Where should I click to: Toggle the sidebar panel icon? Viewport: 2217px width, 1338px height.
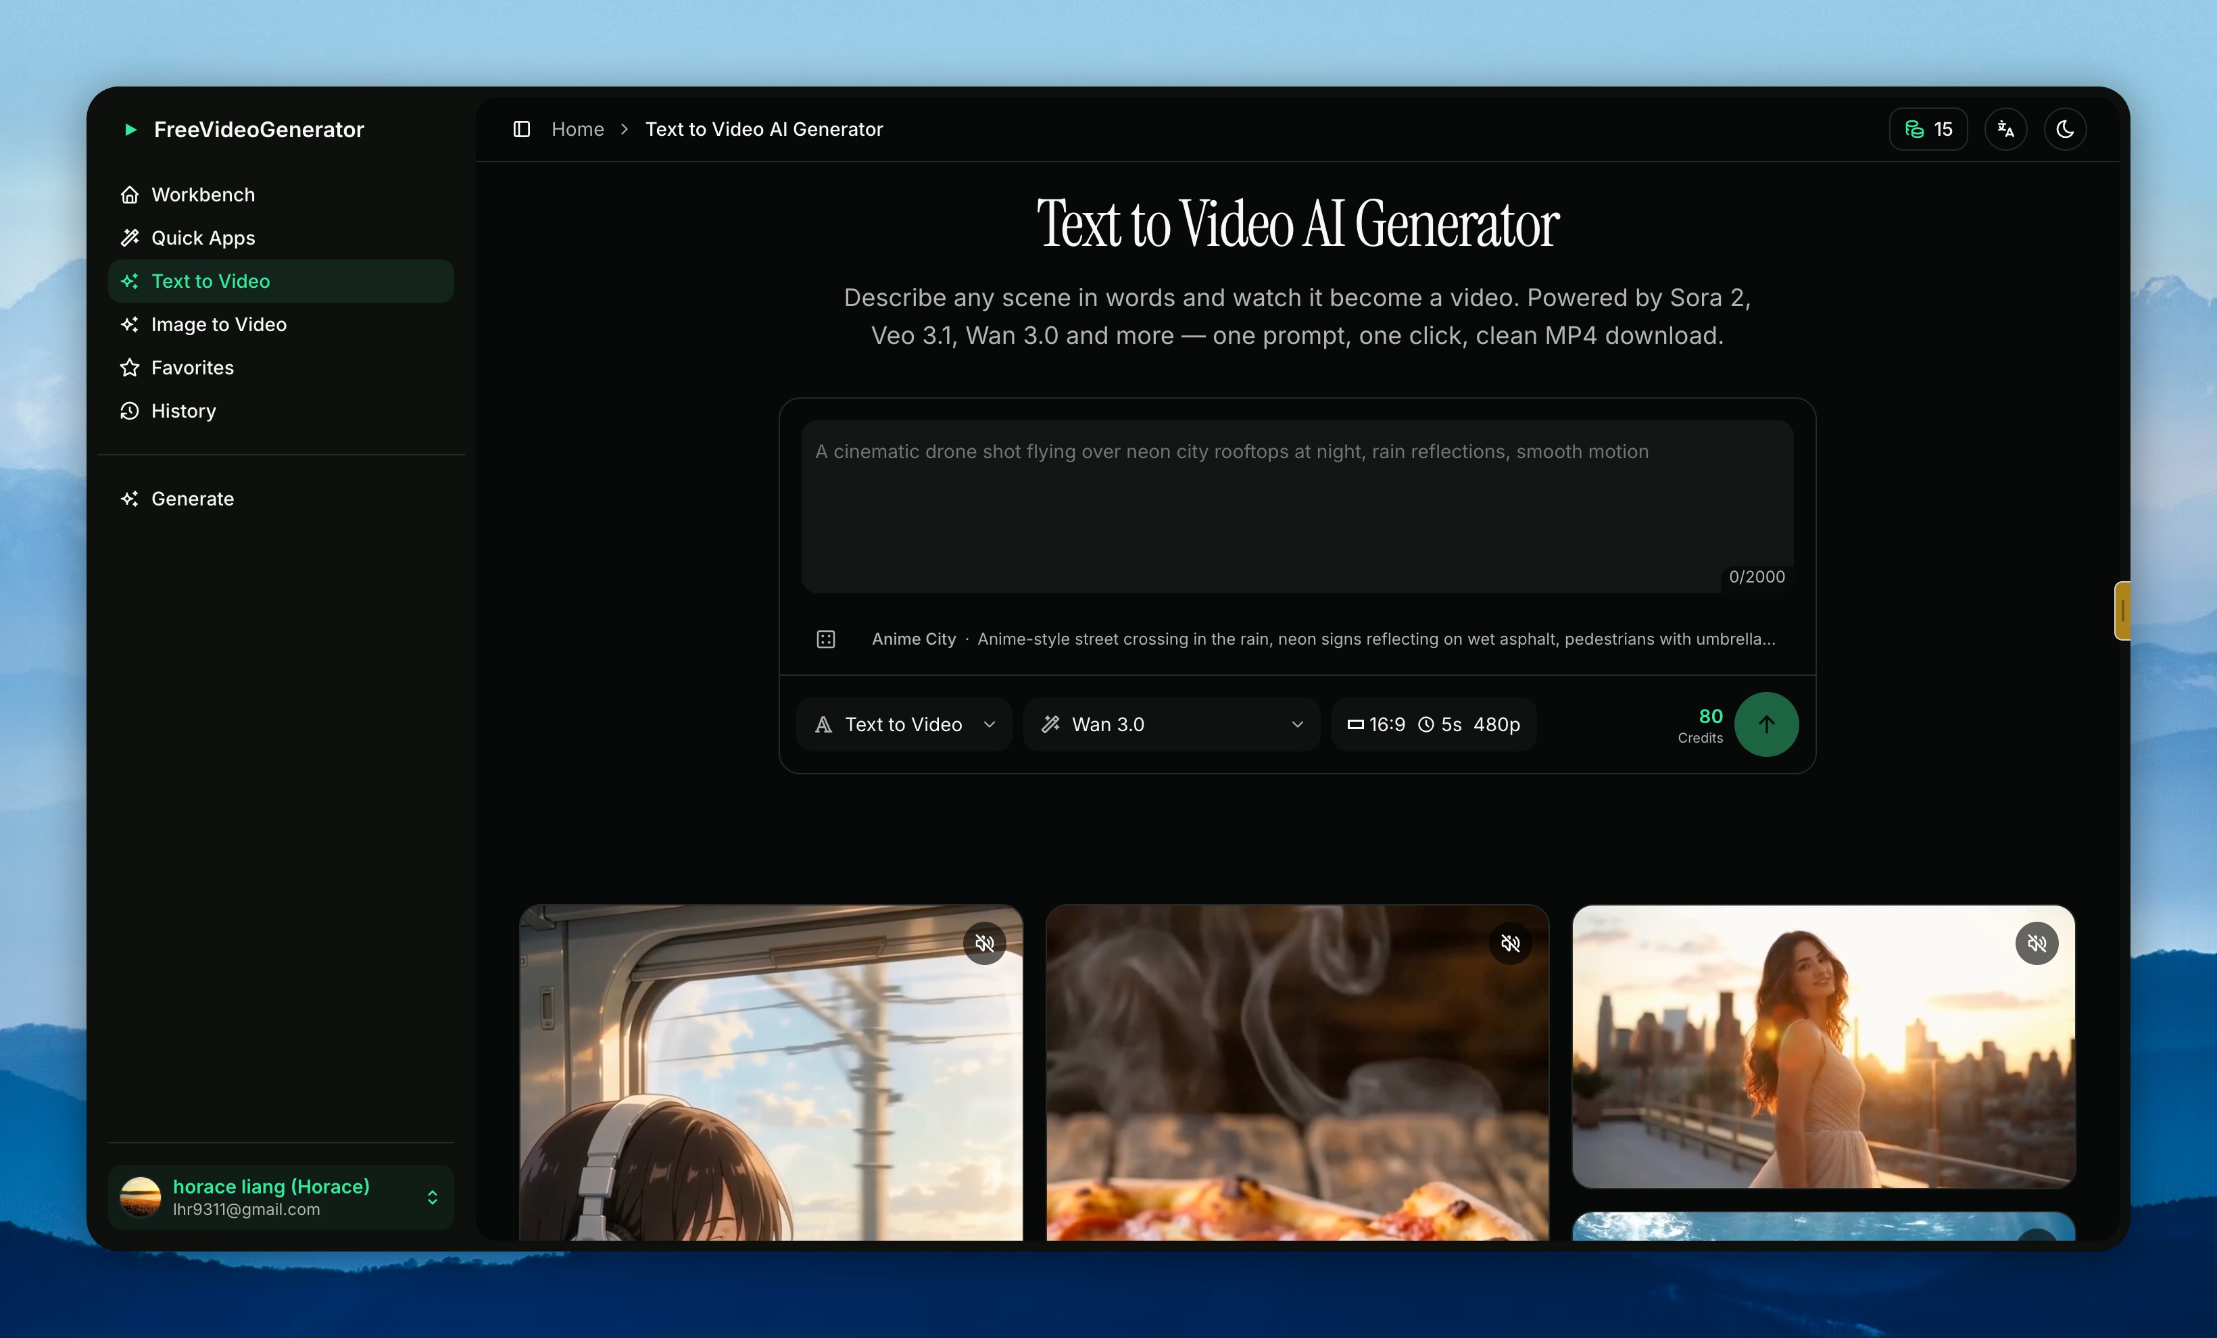coord(521,128)
